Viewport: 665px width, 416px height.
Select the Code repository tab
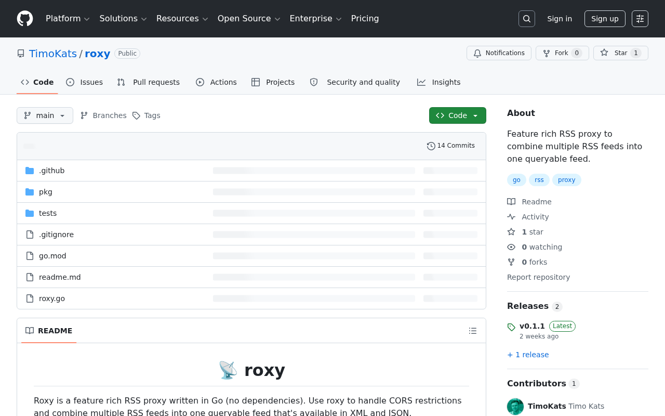pos(37,82)
